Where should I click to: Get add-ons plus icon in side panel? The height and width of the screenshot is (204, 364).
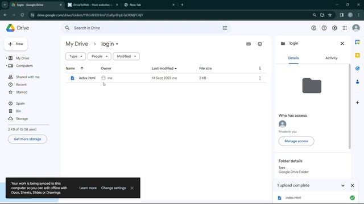point(358,103)
